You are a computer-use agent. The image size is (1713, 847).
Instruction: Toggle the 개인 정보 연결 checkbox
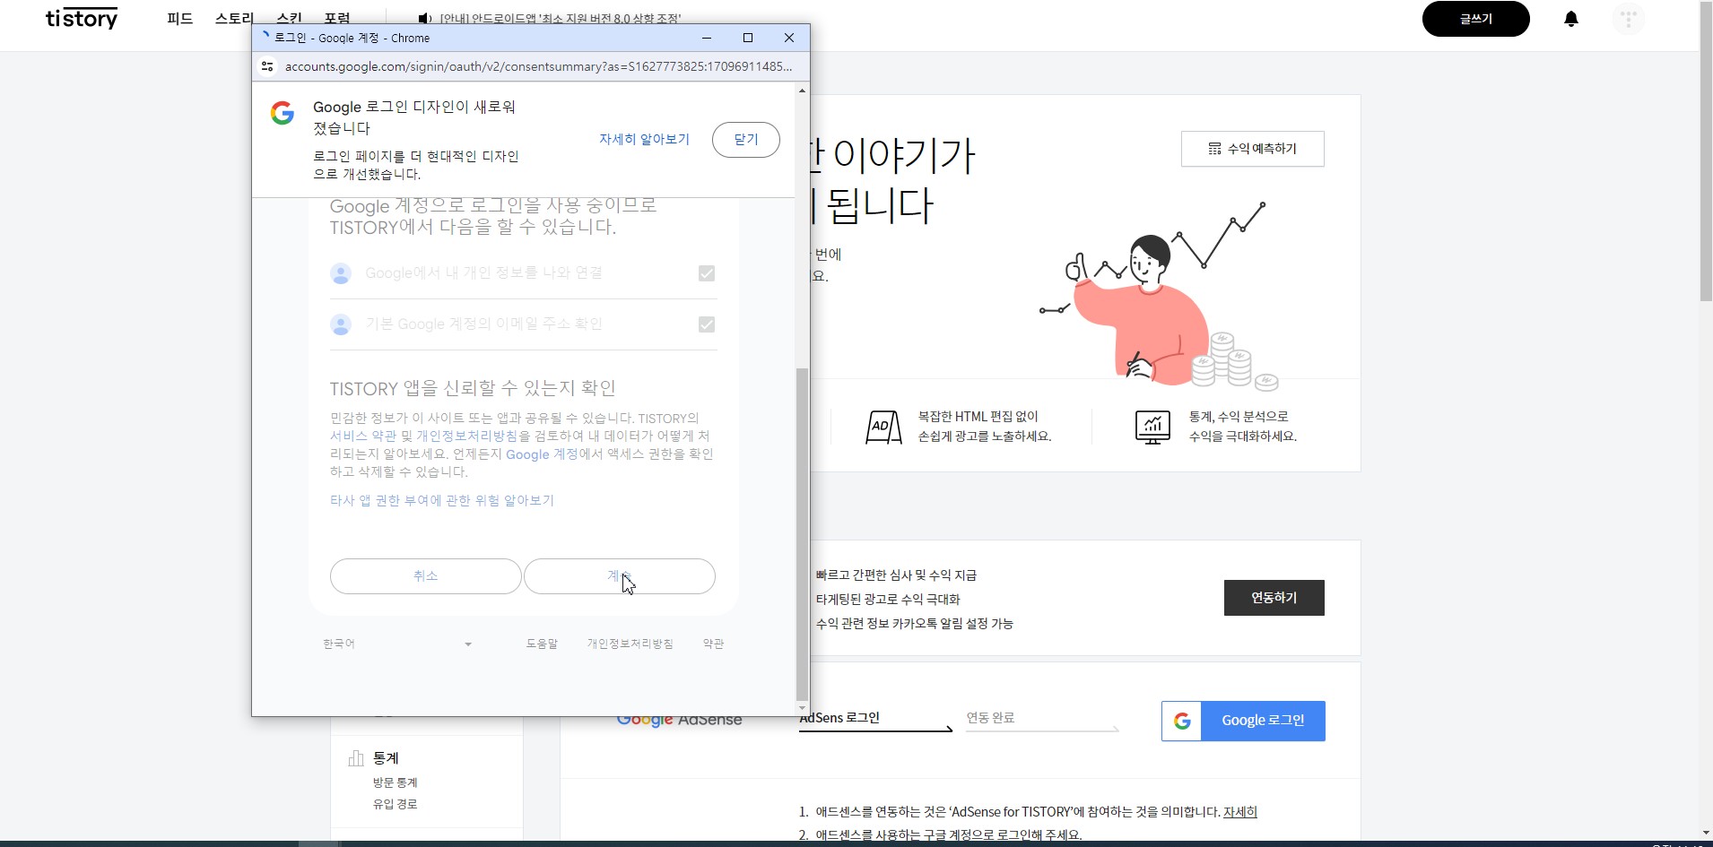pyautogui.click(x=707, y=273)
